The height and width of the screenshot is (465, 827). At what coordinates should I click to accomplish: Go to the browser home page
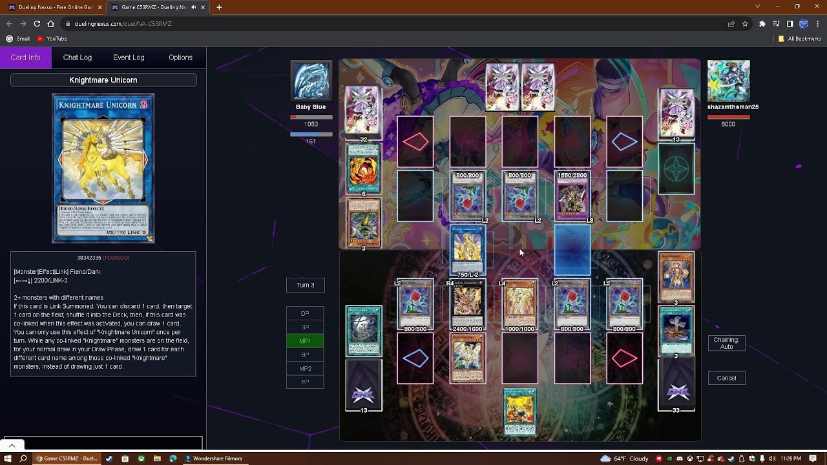51,24
